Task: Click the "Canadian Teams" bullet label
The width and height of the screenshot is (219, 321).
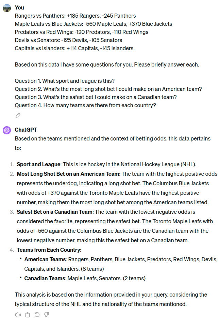Action: click(x=45, y=278)
